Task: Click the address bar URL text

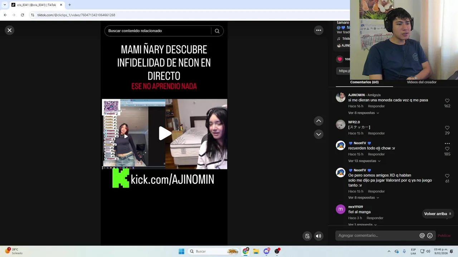Action: point(76,15)
